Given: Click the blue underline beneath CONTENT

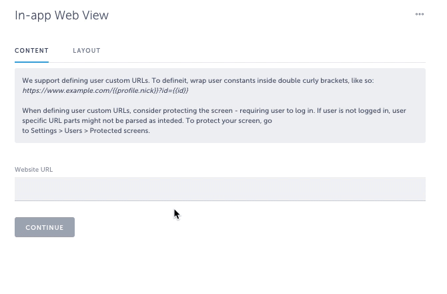Looking at the screenshot, I should tap(31, 61).
